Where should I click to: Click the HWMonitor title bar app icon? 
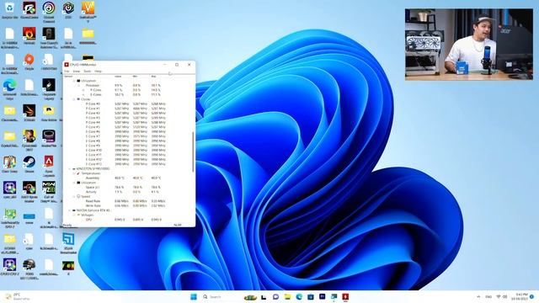point(67,65)
